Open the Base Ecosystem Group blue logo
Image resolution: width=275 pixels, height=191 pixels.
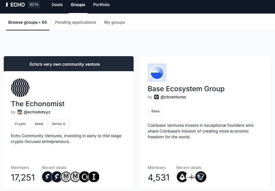[157, 73]
